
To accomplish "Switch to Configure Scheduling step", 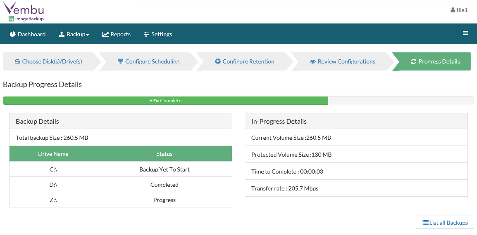I will click(x=152, y=61).
